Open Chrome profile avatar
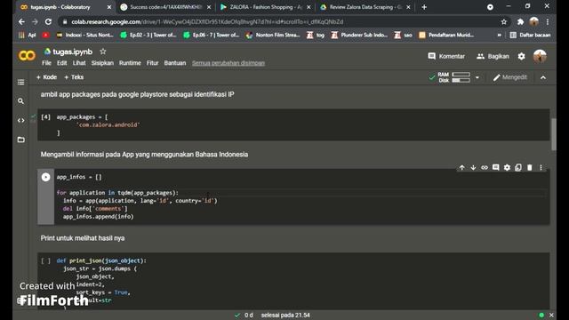Viewport: 569px width, 320px height. click(x=533, y=21)
